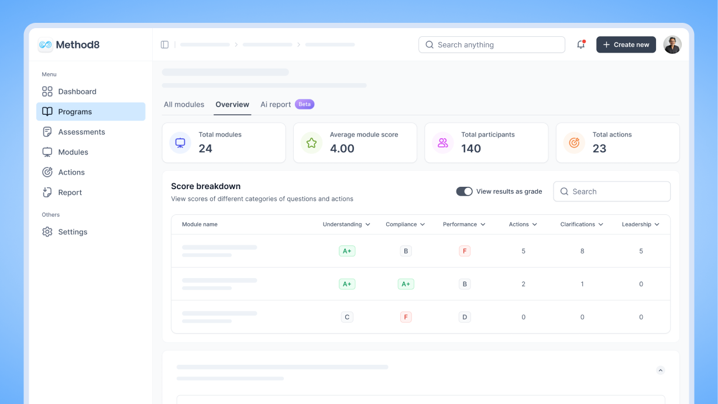Click first row Performance F grade

pos(465,251)
